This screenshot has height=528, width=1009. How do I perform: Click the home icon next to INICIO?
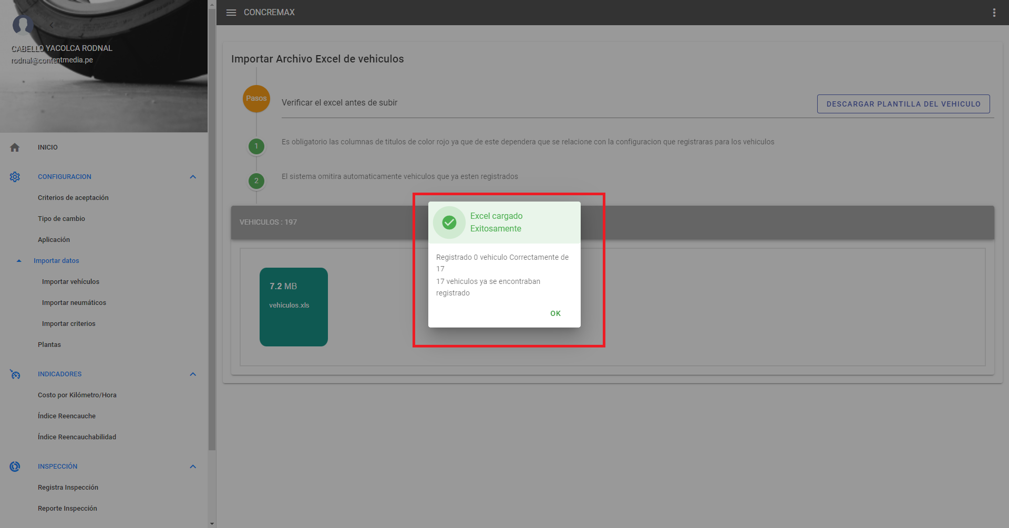[x=15, y=147]
